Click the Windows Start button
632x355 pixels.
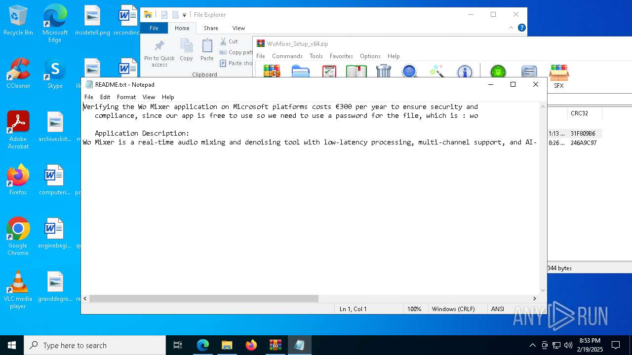[12, 345]
